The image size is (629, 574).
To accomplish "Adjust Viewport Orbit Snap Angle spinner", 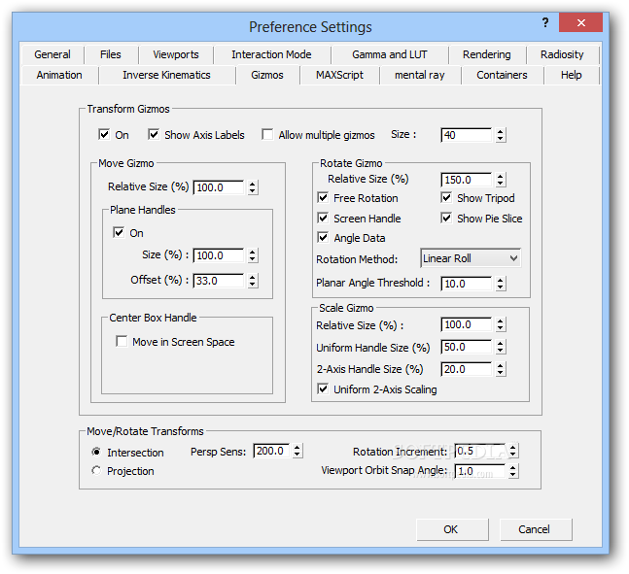I will 513,471.
